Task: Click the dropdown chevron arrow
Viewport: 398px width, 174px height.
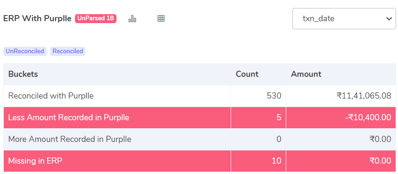Action: (x=389, y=19)
